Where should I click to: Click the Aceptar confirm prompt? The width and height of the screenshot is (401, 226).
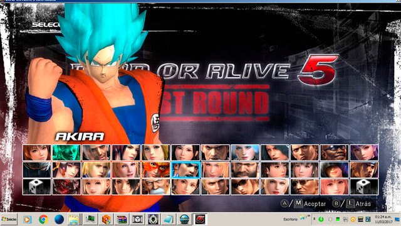click(303, 203)
